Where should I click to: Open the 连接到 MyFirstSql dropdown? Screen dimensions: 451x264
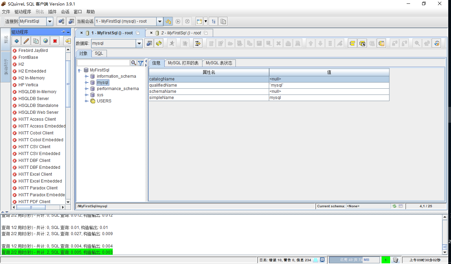pos(49,21)
